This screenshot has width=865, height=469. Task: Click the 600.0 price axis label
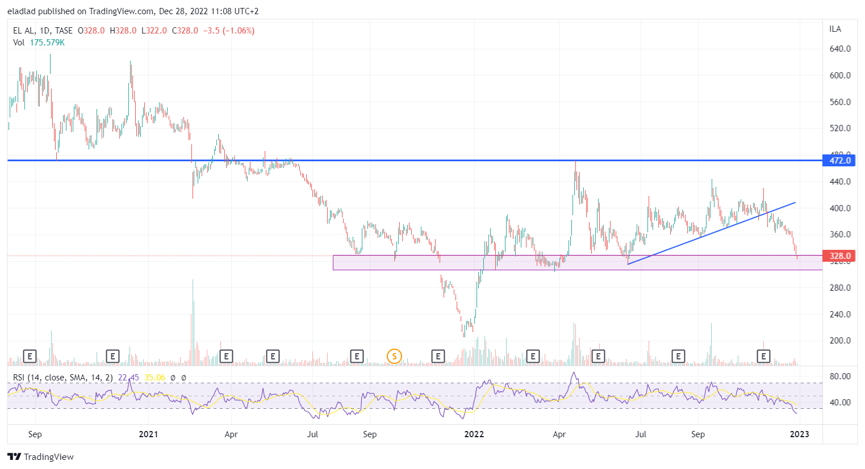coord(840,76)
